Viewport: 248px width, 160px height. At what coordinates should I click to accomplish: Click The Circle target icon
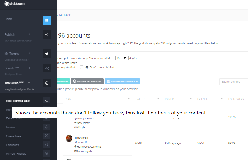(x=47, y=83)
